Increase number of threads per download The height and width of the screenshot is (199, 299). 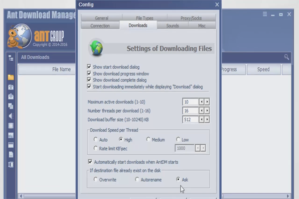[207, 110]
